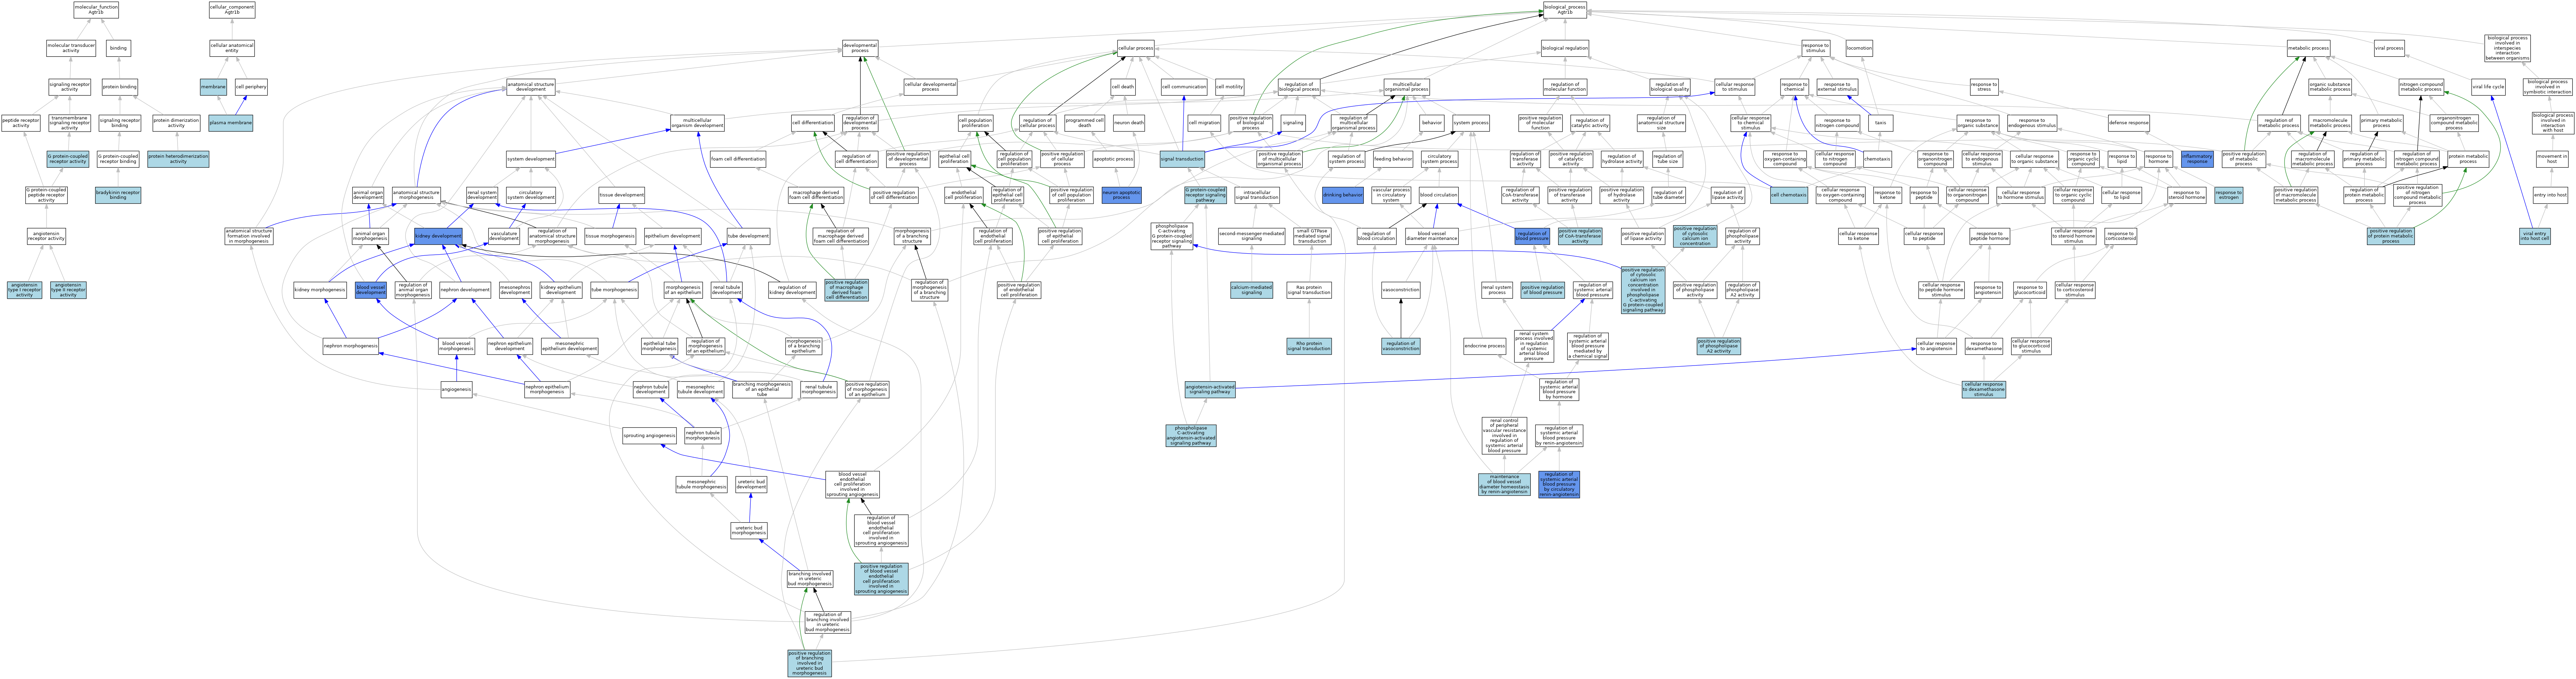Select the cellular_component Agtr1b root node
Image resolution: width=2576 pixels, height=679 pixels.
click(x=232, y=10)
